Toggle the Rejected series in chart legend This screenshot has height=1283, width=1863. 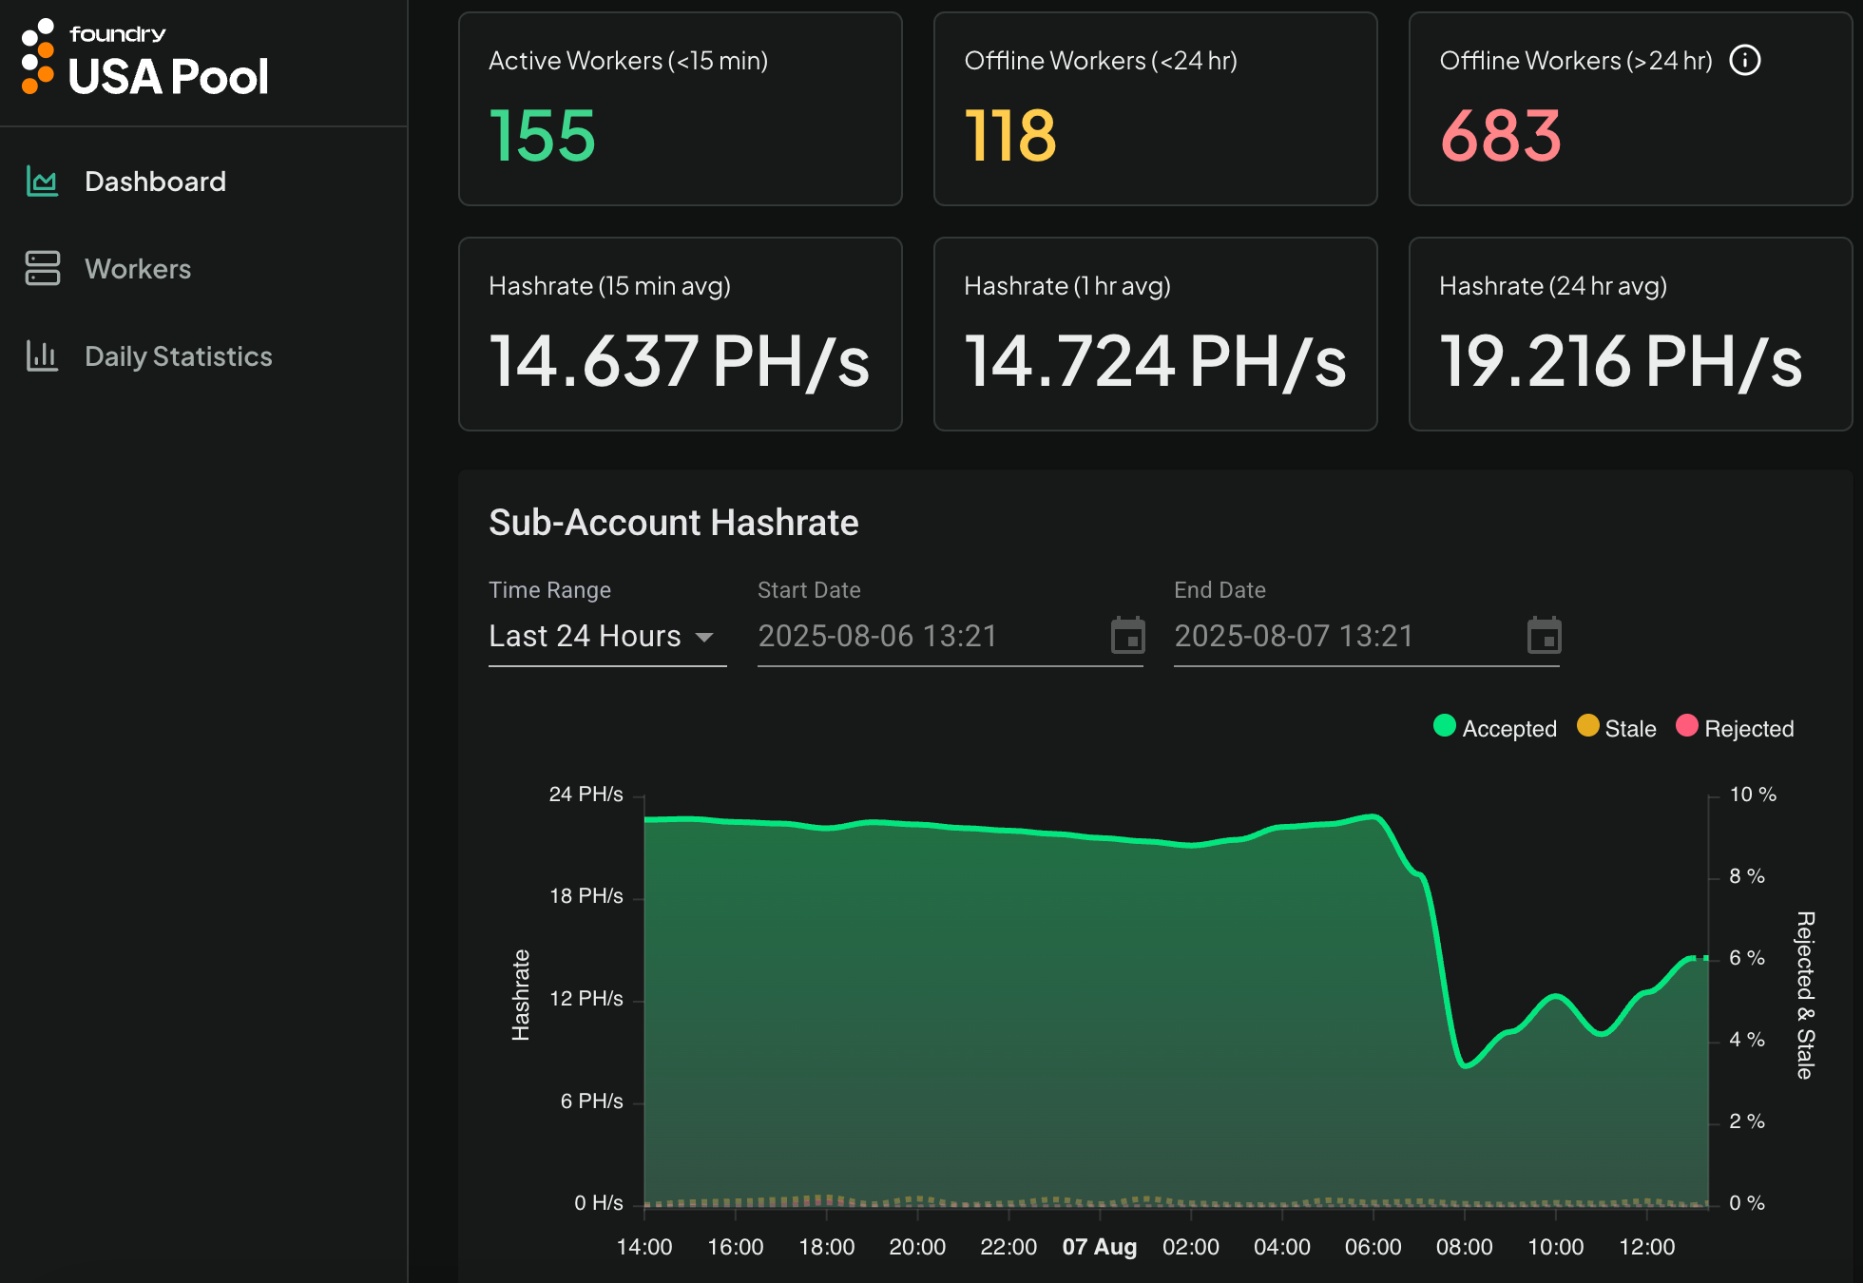(x=1735, y=728)
